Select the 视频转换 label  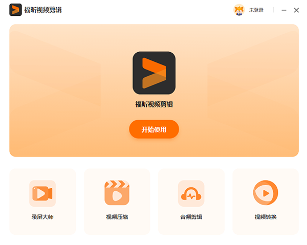tap(266, 217)
